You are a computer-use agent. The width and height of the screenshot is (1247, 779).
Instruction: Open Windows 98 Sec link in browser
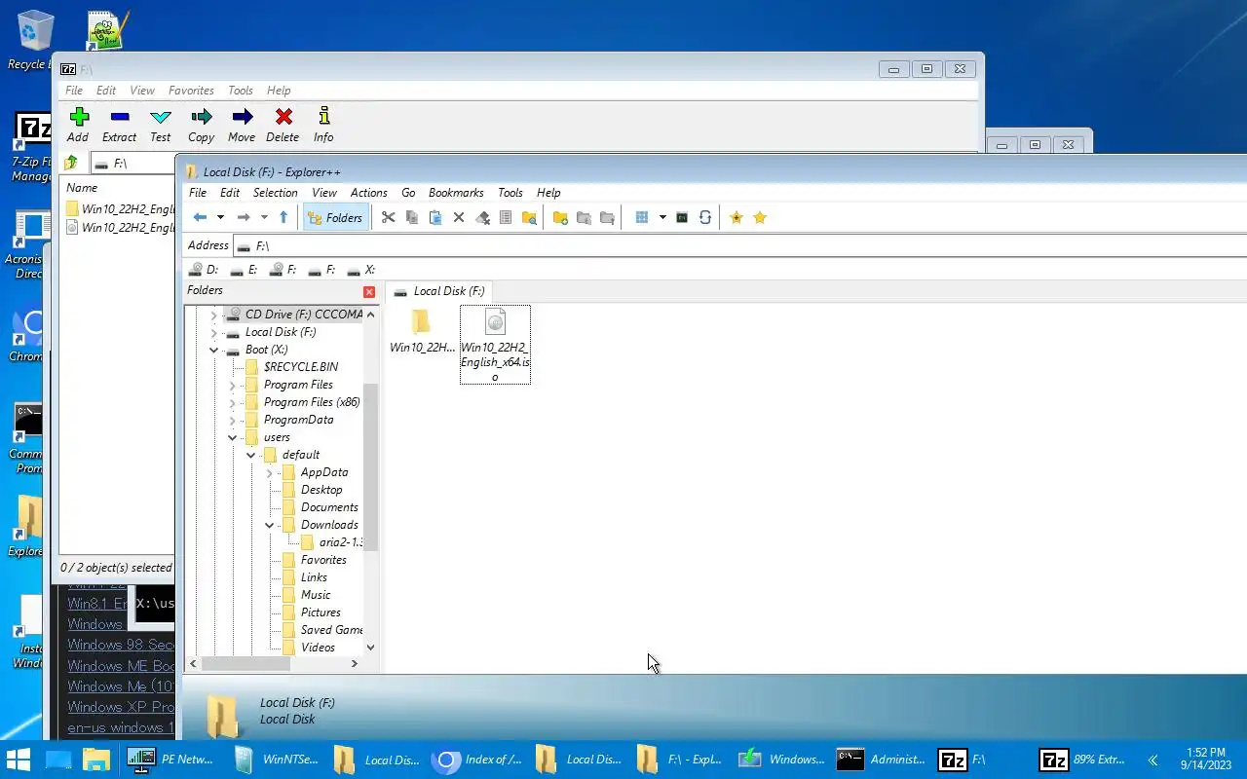pyautogui.click(x=121, y=645)
